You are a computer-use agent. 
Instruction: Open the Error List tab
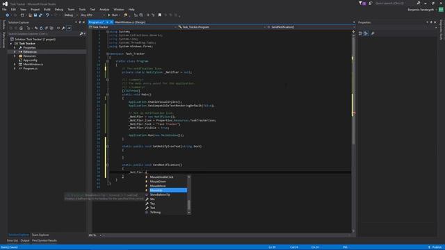tap(13, 240)
